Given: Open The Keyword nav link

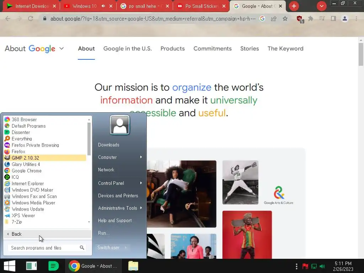Looking at the screenshot, I should click(x=285, y=48).
